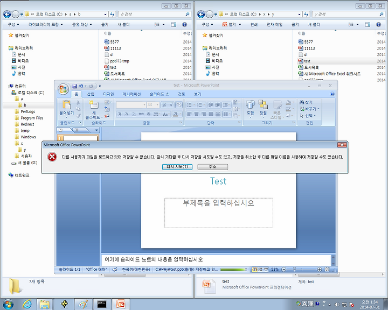
Task: Click slide sorter view status icon
Action: (260, 270)
